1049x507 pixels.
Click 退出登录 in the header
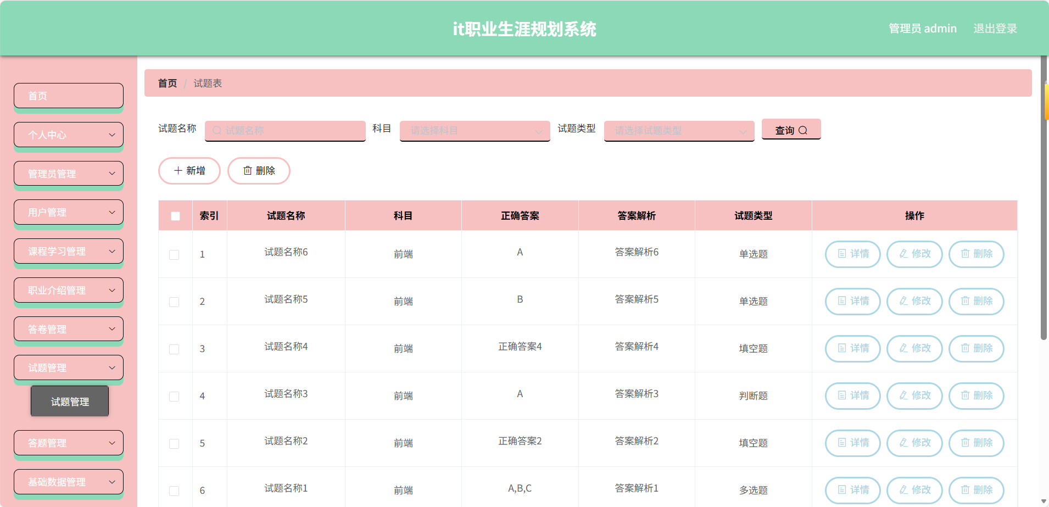point(995,29)
